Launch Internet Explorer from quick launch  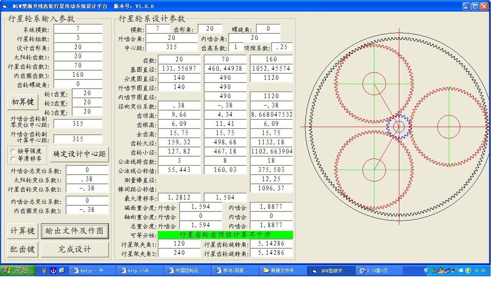62,271
